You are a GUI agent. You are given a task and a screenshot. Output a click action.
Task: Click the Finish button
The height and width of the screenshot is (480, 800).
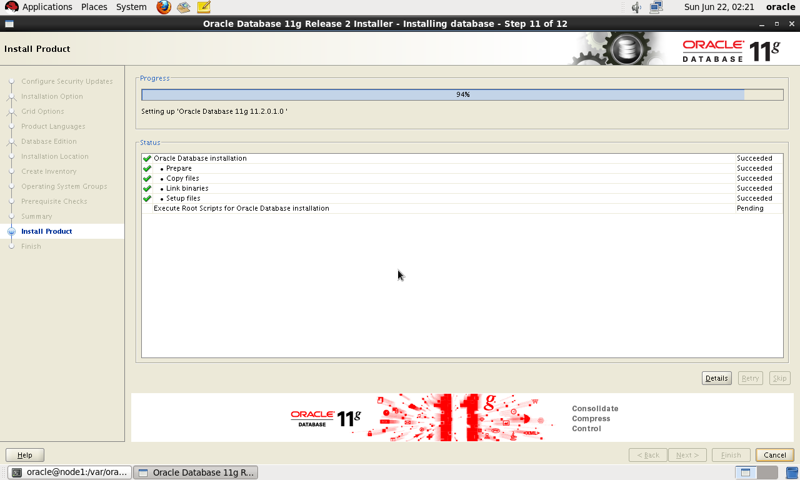(x=731, y=455)
